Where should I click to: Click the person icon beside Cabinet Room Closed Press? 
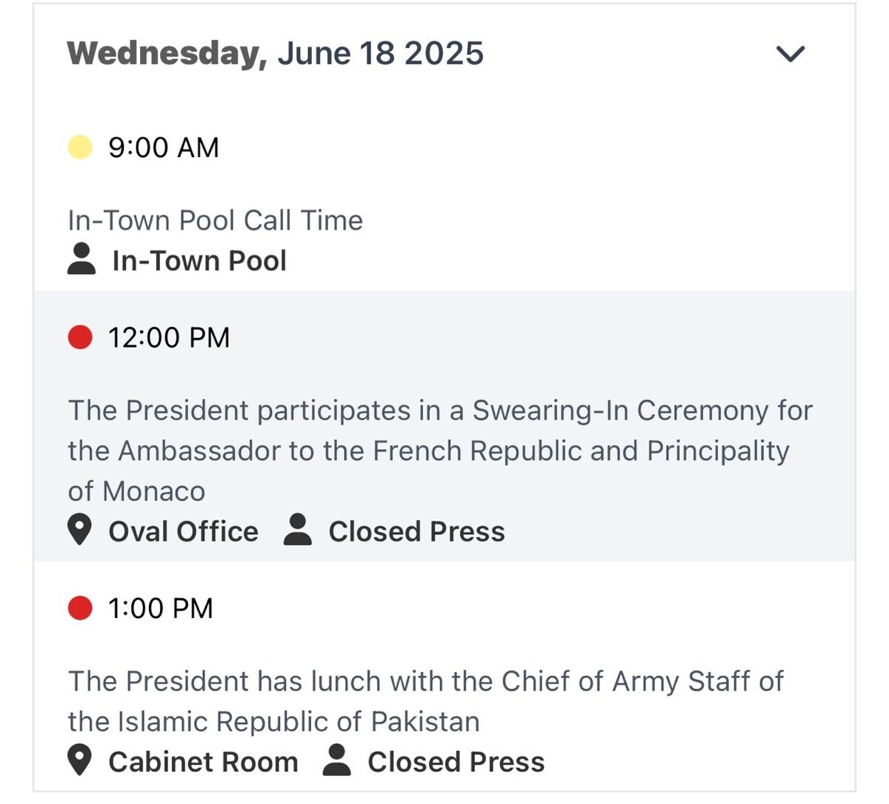(x=337, y=760)
